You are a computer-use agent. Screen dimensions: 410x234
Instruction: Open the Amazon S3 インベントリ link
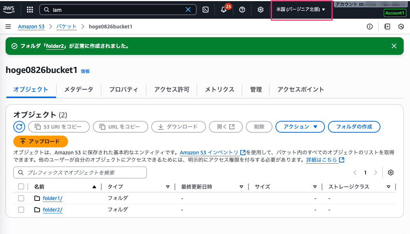213,153
